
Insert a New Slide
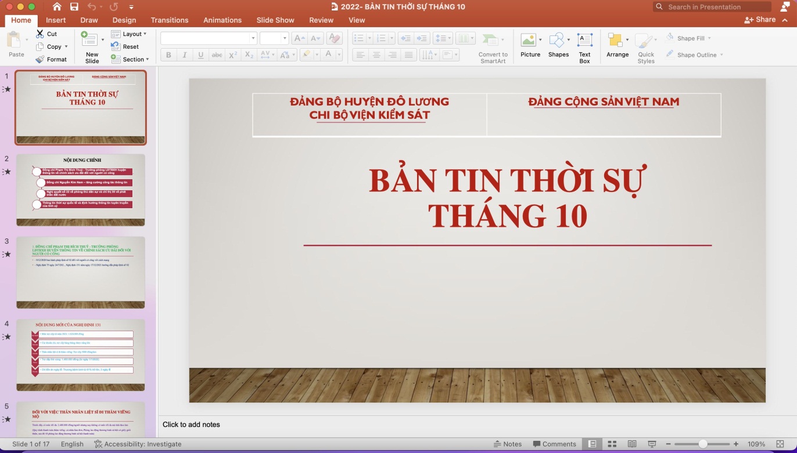(x=92, y=48)
